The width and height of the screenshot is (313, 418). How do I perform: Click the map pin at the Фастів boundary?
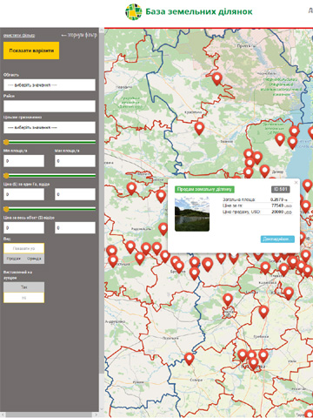pyautogui.click(x=228, y=300)
